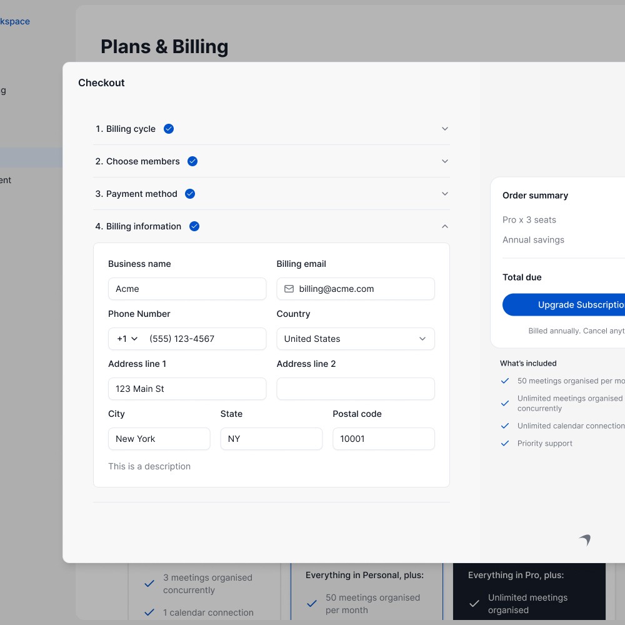Click the workspace link in sidebar
This screenshot has height=625, width=625.
pyautogui.click(x=15, y=21)
